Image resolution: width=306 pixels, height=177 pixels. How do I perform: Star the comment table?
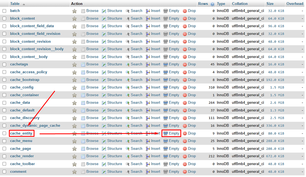click(74, 172)
